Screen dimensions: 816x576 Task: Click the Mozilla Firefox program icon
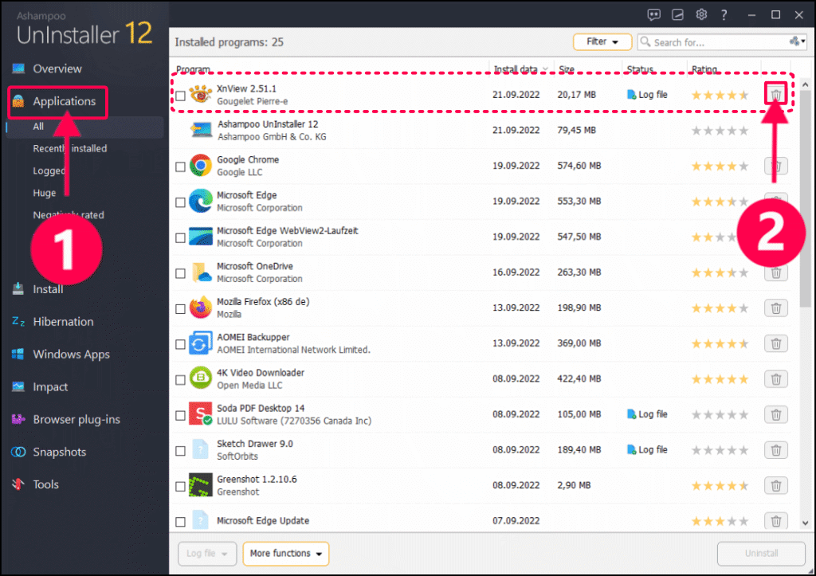click(x=201, y=308)
